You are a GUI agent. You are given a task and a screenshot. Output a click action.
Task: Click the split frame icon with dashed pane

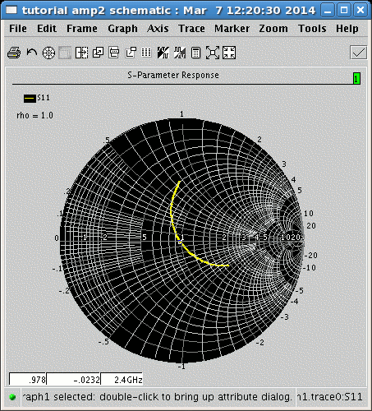(81, 53)
